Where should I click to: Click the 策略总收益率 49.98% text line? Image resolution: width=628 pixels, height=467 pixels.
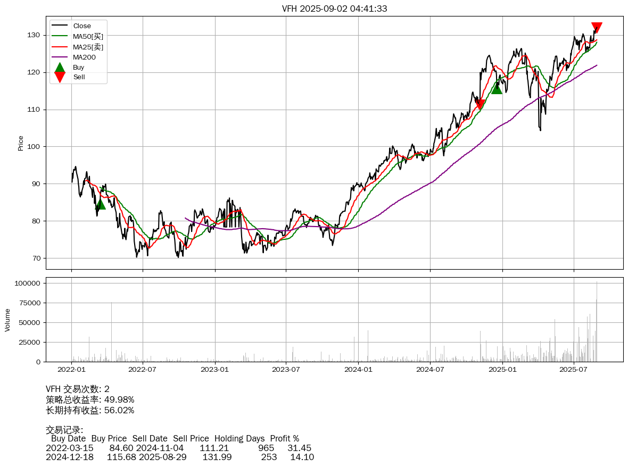point(90,399)
